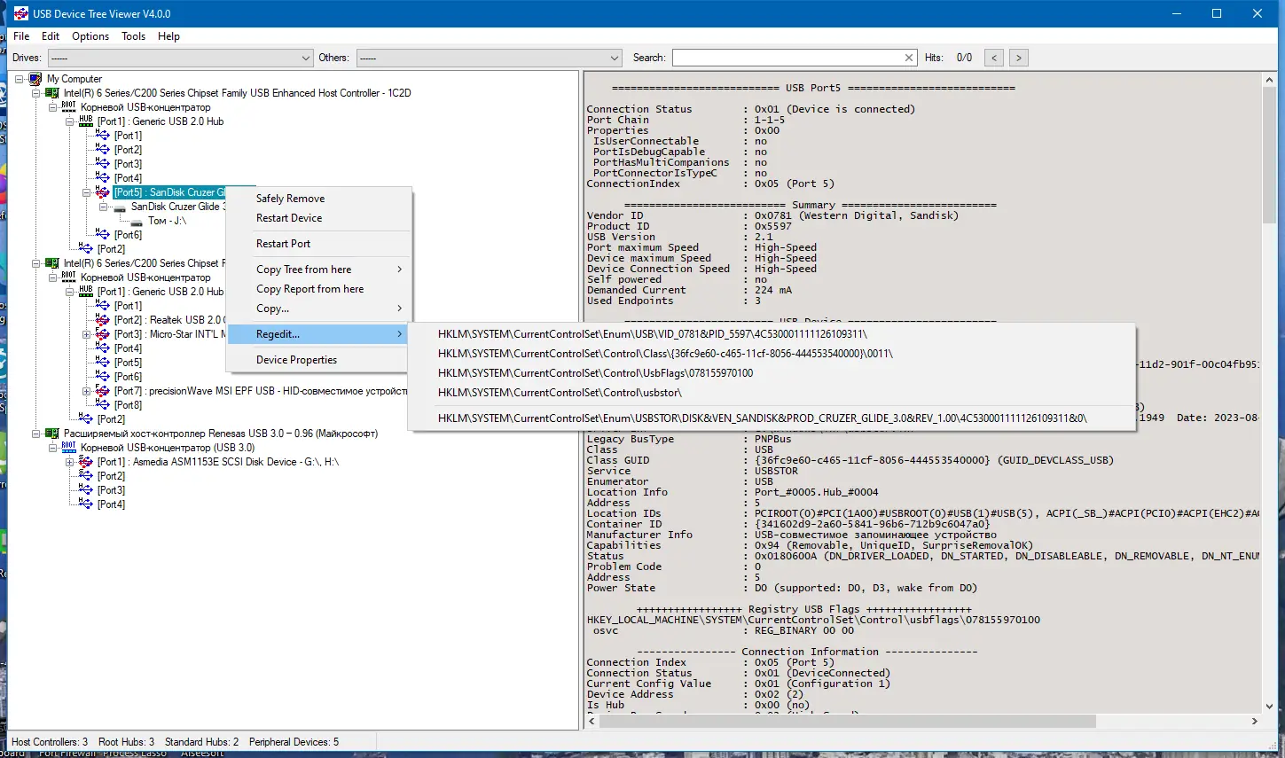The image size is (1285, 758).
Task: Open the Edit menu
Action: tap(51, 36)
